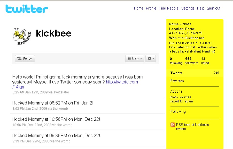Open Find People page

pos(168,8)
